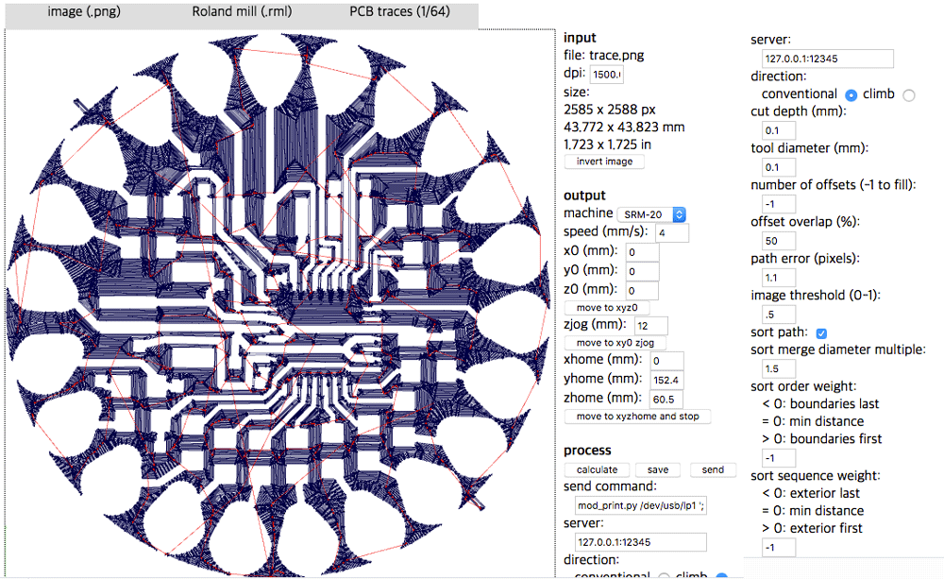Click the toolpath preview canvas

coord(280,303)
